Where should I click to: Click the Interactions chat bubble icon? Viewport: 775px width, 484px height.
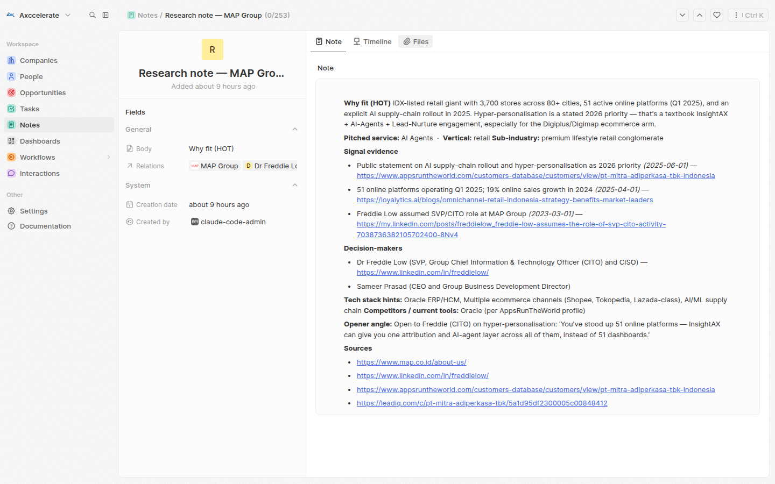coord(11,173)
